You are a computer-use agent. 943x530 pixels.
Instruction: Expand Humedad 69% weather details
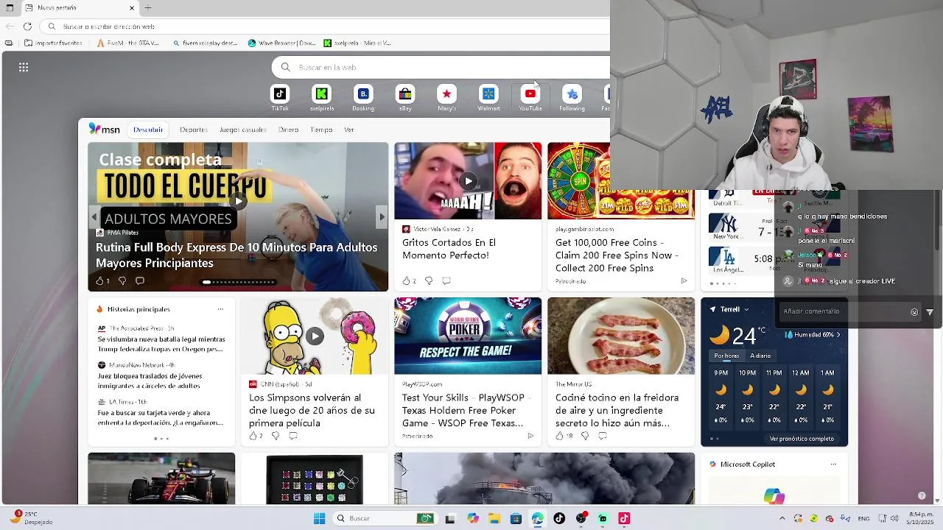pyautogui.click(x=813, y=334)
